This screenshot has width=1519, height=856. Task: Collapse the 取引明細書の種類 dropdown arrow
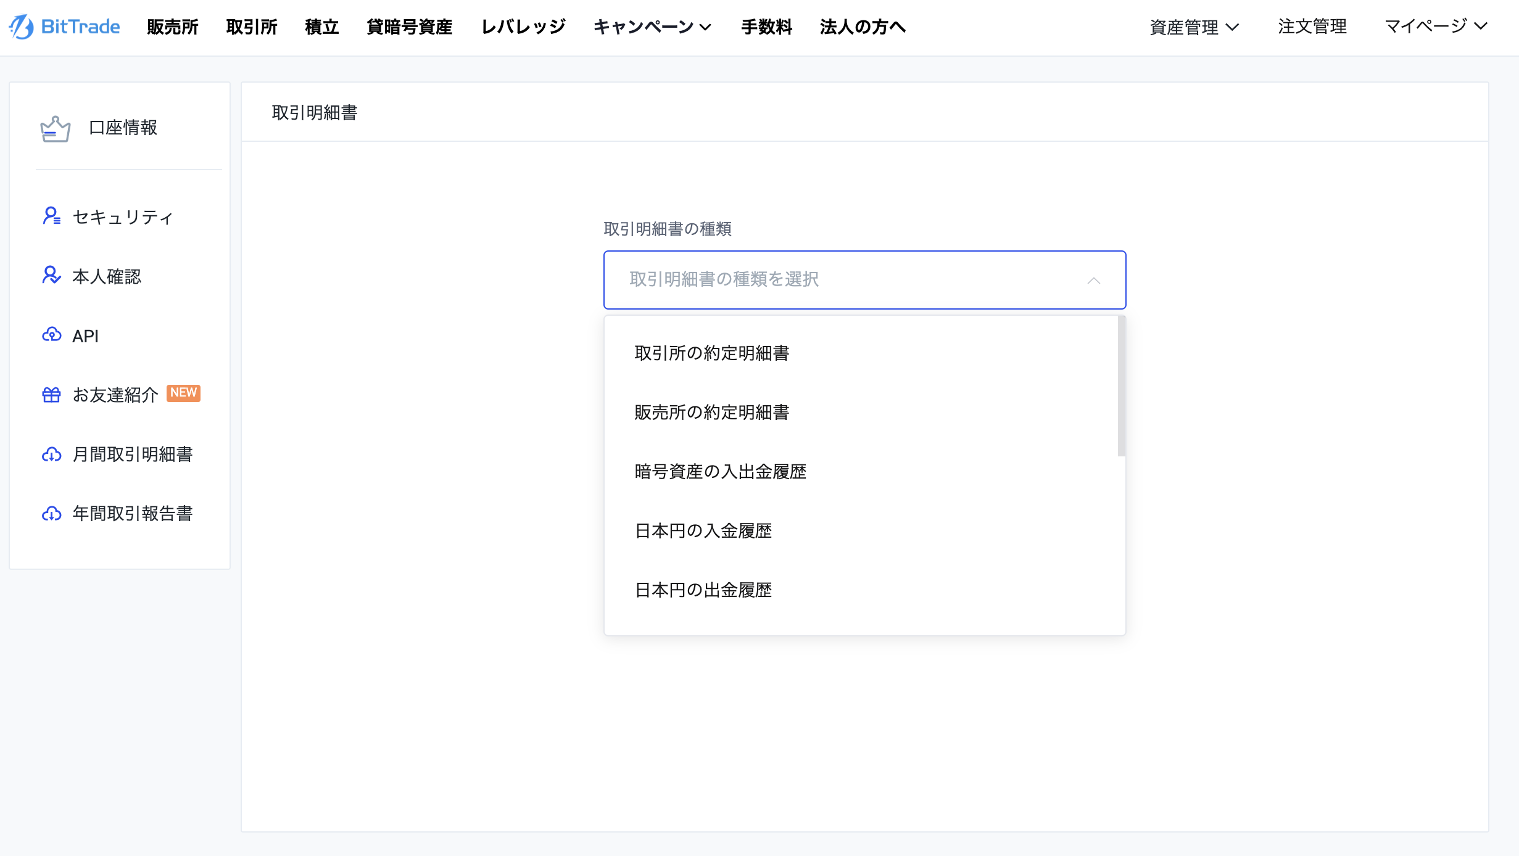(x=1093, y=281)
